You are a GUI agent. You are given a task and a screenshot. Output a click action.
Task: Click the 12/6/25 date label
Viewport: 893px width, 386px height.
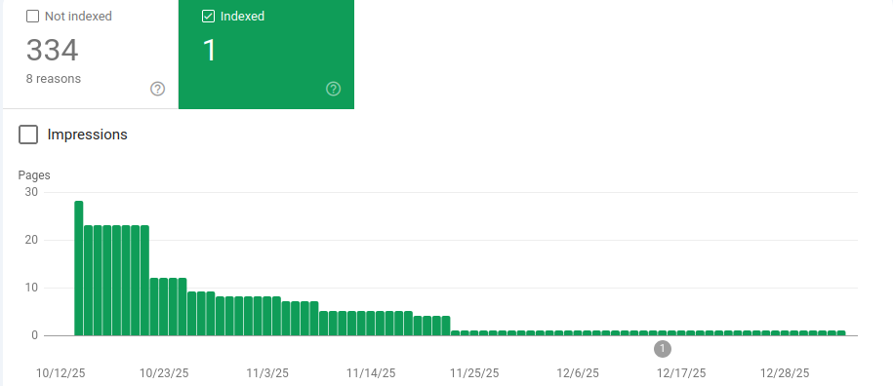point(578,373)
